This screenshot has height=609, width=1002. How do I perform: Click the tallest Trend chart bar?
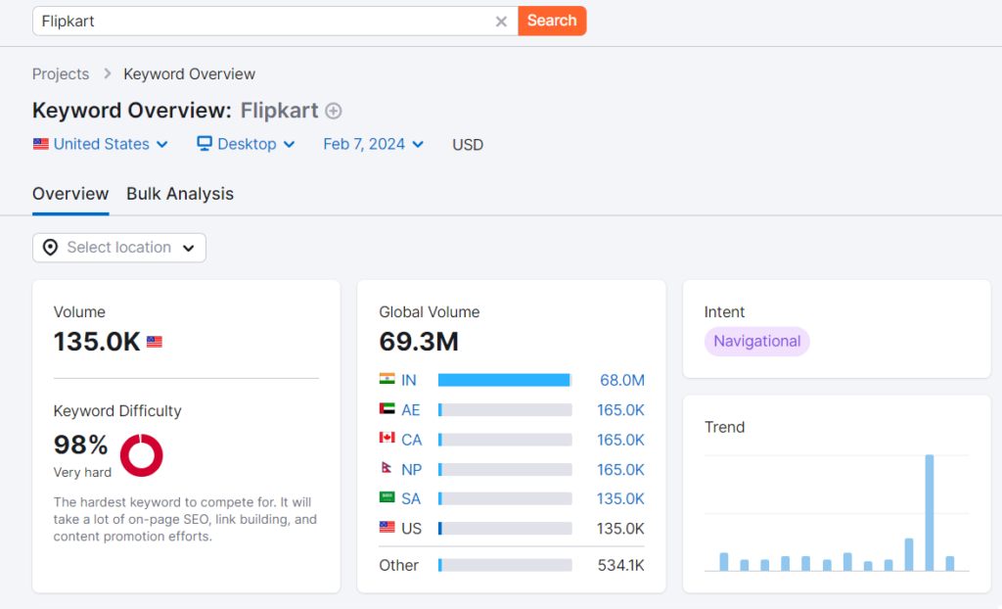point(930,512)
